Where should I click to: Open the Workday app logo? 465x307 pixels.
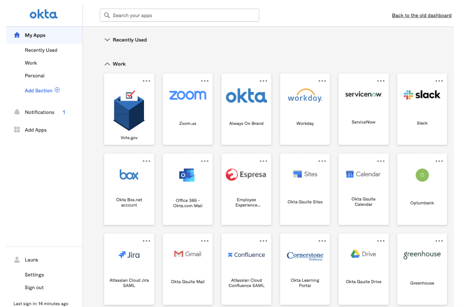tap(305, 96)
